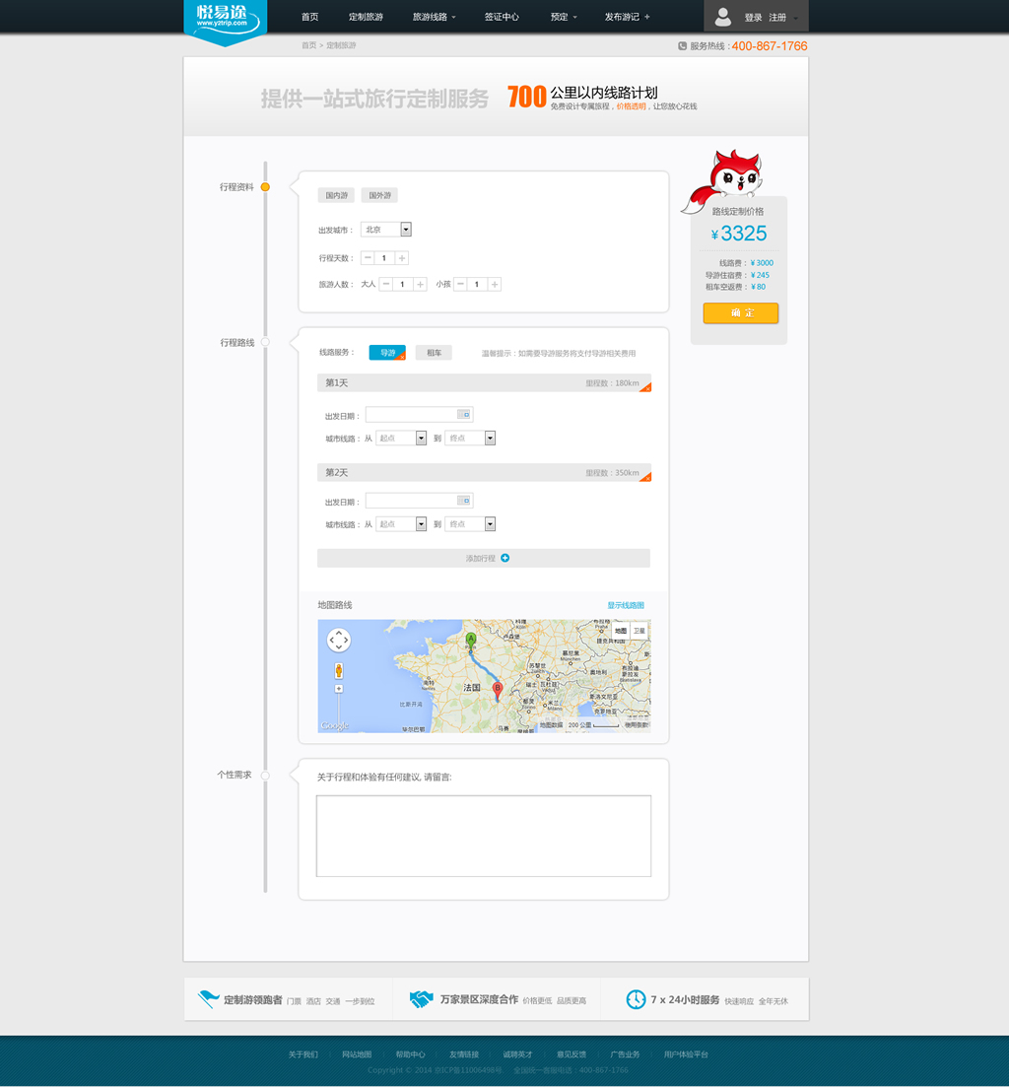Click the Street View pegman on map

tap(339, 670)
